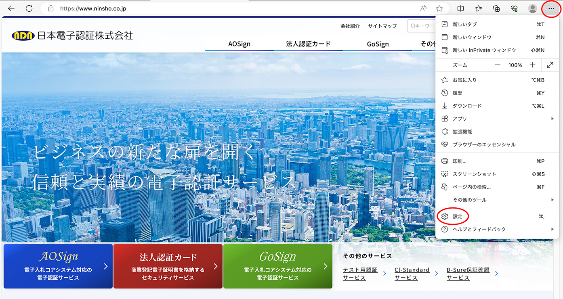Click the three-dot settings and more button
This screenshot has height=299, width=563.
[551, 8]
